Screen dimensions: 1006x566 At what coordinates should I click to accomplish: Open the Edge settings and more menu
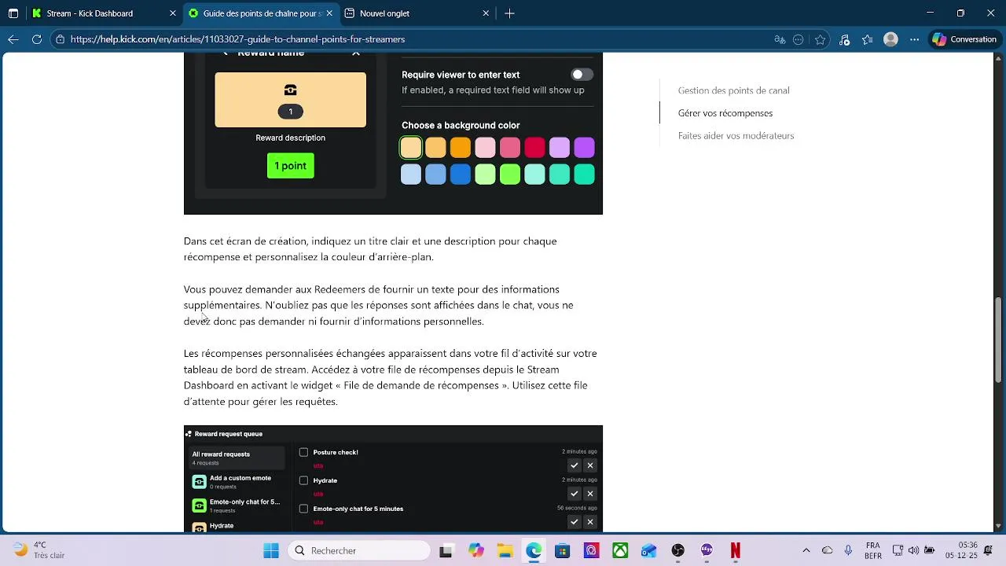point(912,39)
